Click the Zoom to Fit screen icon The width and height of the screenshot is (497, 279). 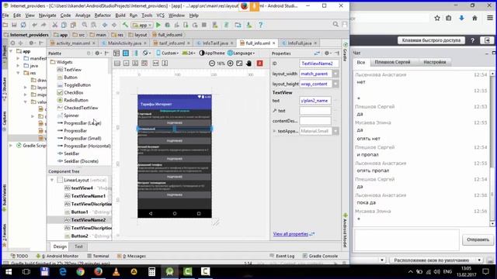pos(239,64)
